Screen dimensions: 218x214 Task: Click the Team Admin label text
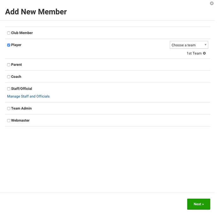21,109
